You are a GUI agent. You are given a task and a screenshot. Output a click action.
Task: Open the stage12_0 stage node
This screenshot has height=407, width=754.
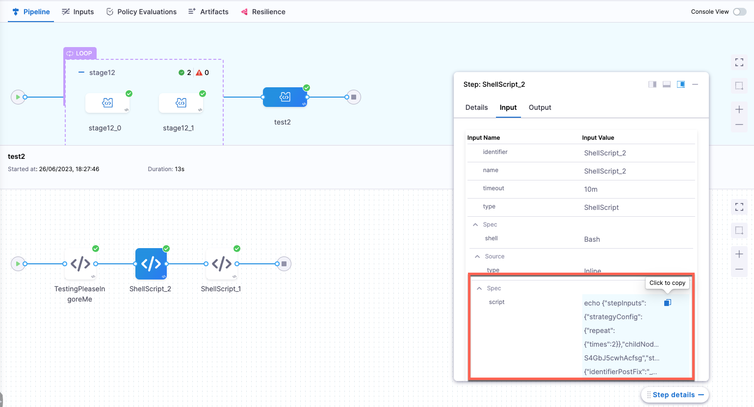click(x=107, y=102)
